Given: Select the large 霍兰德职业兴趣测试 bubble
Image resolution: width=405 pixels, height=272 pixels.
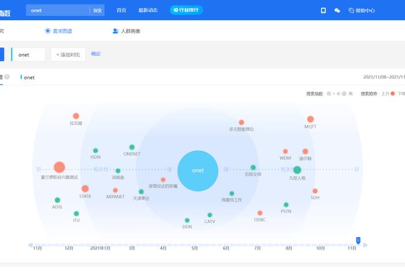Looking at the screenshot, I should point(60,168).
